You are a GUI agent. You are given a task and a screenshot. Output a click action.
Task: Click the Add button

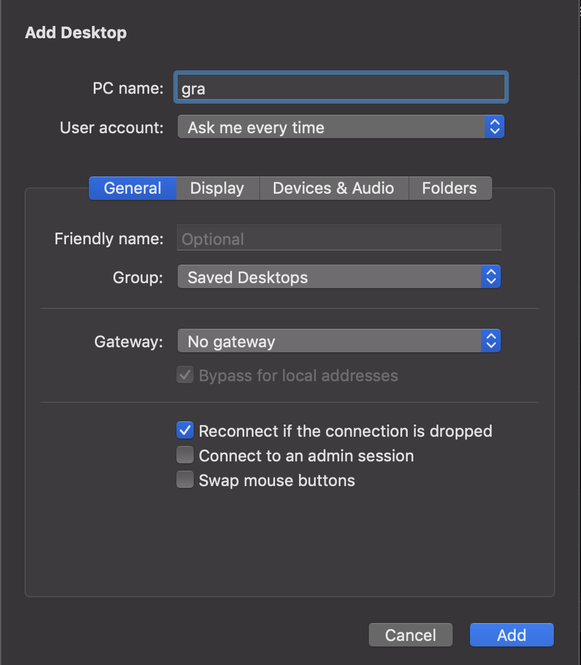(511, 634)
